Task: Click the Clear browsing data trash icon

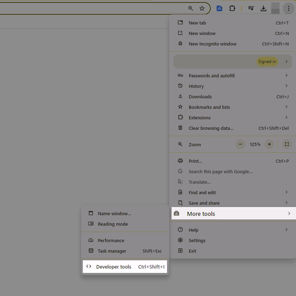Action: pos(180,128)
